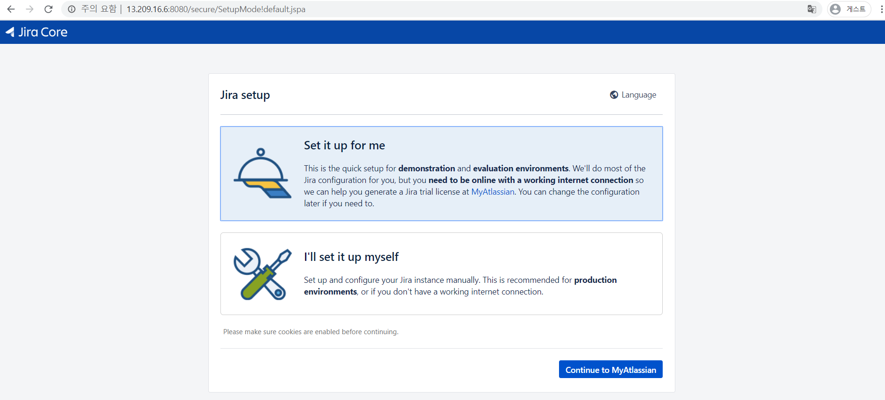Open the Google Translate icon
This screenshot has width=885, height=400.
click(812, 9)
